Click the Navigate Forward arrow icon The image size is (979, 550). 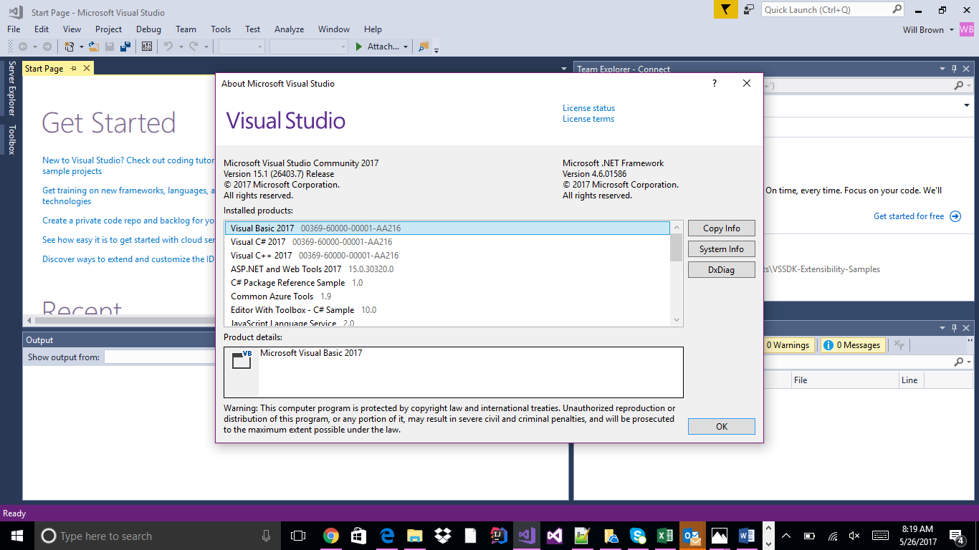point(47,47)
